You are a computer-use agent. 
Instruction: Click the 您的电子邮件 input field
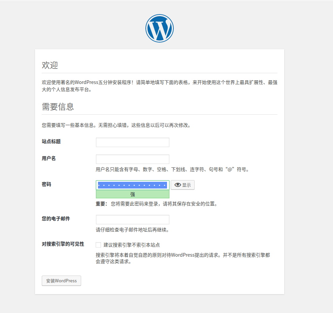(x=133, y=220)
